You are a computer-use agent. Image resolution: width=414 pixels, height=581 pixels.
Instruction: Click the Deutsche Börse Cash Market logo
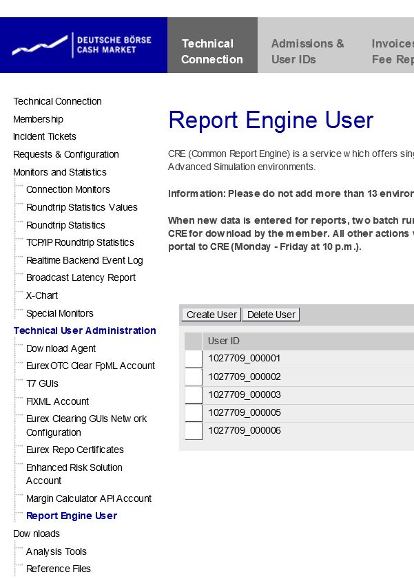[x=82, y=45]
